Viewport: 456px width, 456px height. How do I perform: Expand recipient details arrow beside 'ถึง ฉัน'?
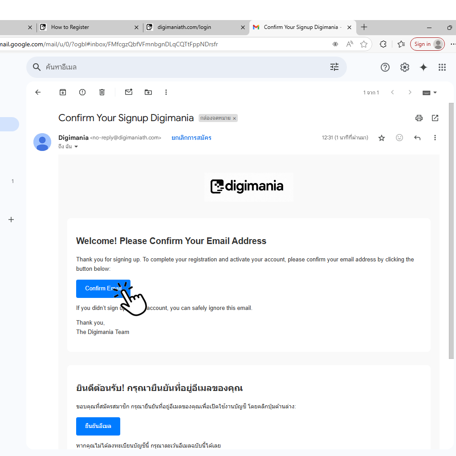tap(76, 147)
